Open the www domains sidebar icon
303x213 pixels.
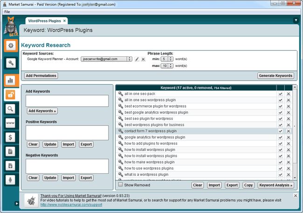10,123
